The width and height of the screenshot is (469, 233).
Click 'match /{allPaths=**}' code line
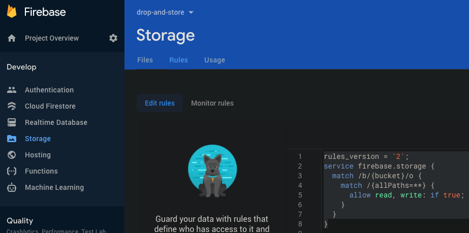pyautogui.click(x=387, y=185)
